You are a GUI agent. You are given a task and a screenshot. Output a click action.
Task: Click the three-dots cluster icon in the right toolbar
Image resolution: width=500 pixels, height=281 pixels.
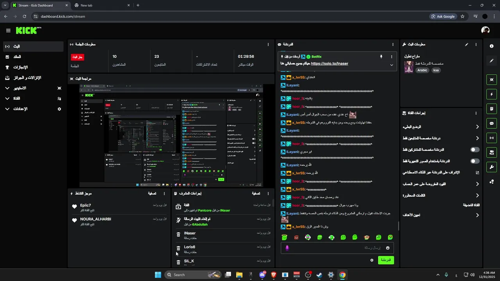(x=491, y=182)
